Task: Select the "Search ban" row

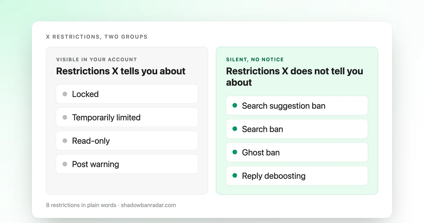Action: tap(297, 129)
